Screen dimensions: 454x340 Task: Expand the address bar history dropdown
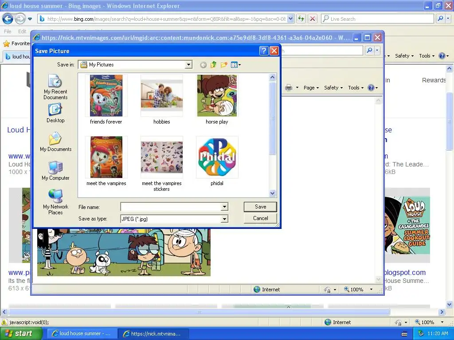tap(291, 19)
